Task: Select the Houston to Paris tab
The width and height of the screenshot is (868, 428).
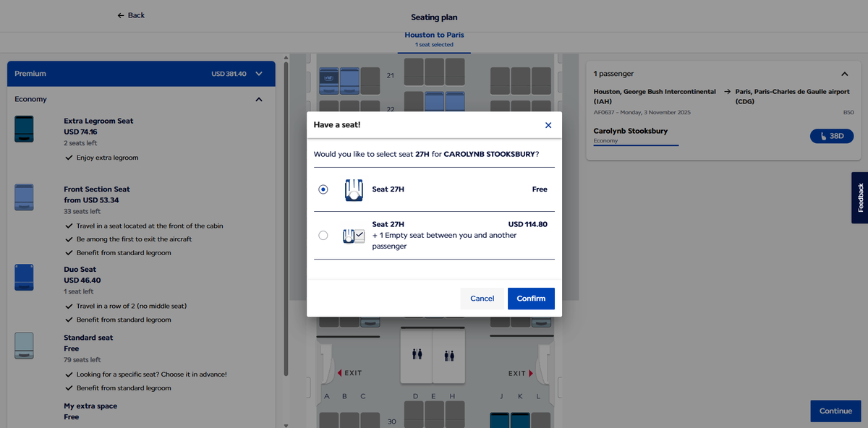Action: (x=434, y=39)
